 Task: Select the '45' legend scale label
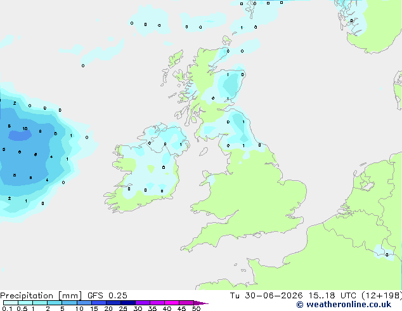tap(181, 308)
